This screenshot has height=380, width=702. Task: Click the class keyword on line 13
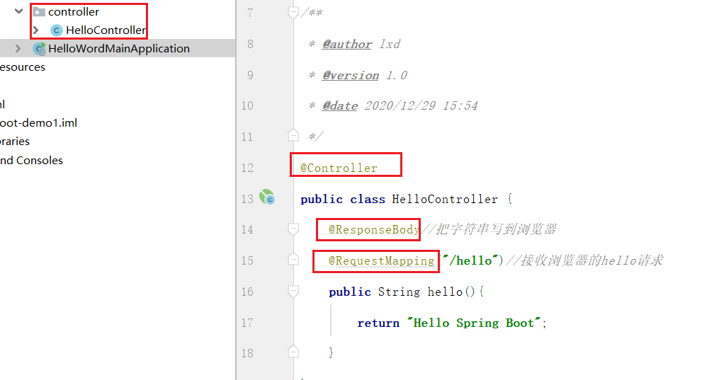pyautogui.click(x=367, y=199)
